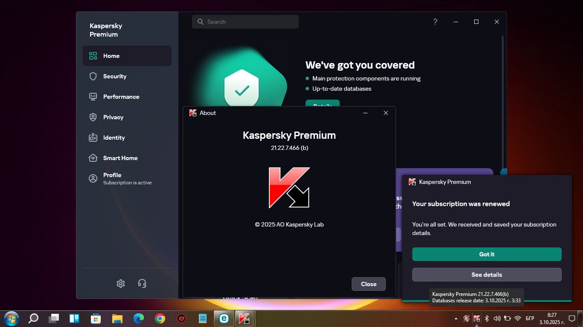Open the Security section
583x327 pixels.
coord(114,76)
